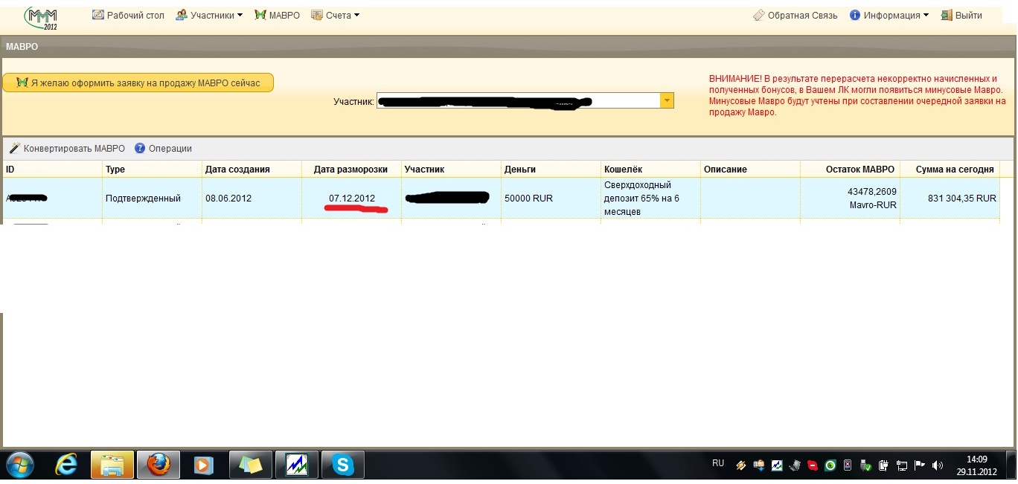Expand the Информация menu

click(889, 15)
